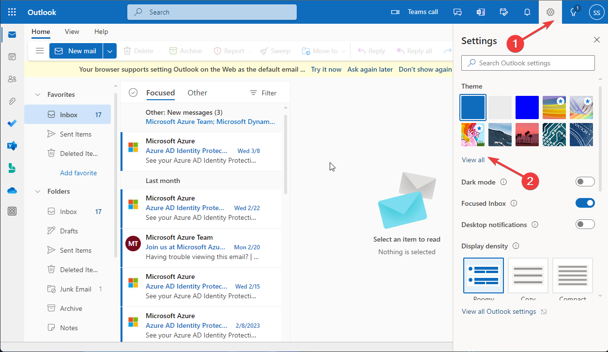Screen dimensions: 608x352
Task: Open the app launcher grid icon
Action: point(12,12)
